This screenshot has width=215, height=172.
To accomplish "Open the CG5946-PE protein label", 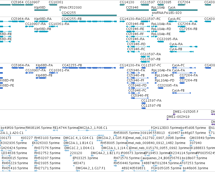I will click(x=140, y=96).
